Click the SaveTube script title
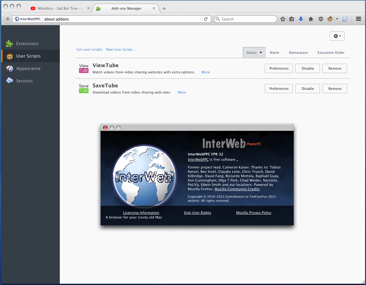The height and width of the screenshot is (285, 366). click(x=105, y=86)
